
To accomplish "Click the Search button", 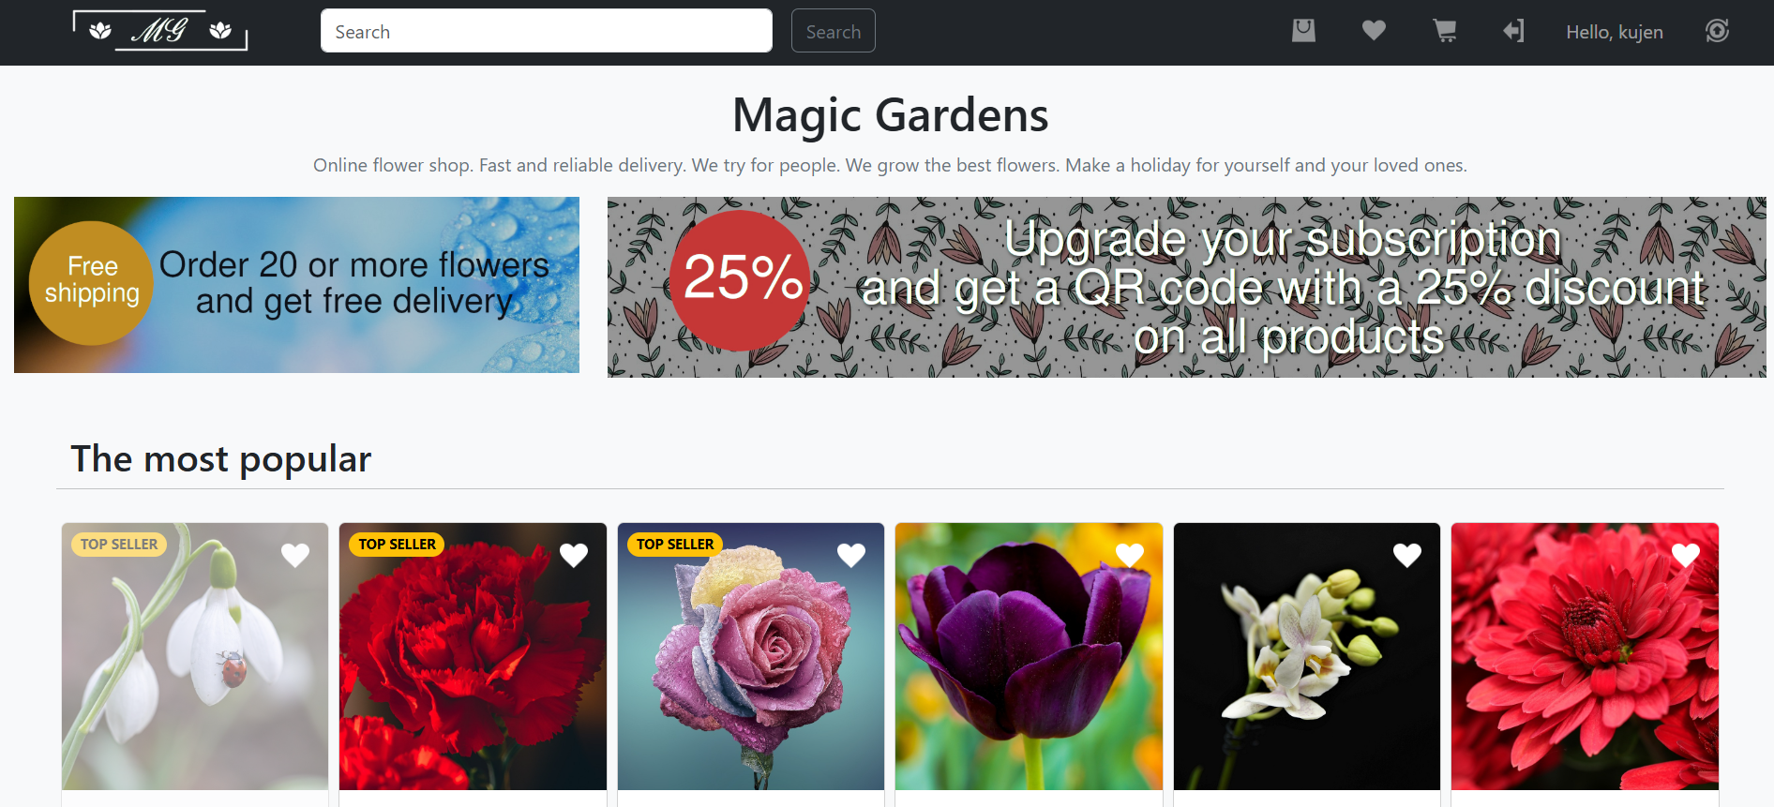I will (x=834, y=31).
